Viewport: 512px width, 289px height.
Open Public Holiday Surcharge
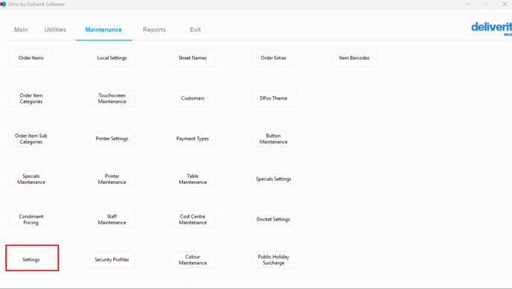click(x=274, y=259)
